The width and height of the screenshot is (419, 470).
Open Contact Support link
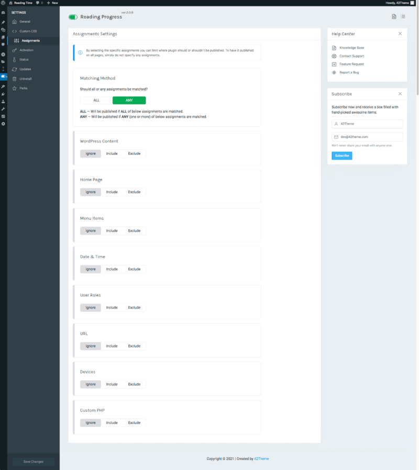(x=351, y=56)
